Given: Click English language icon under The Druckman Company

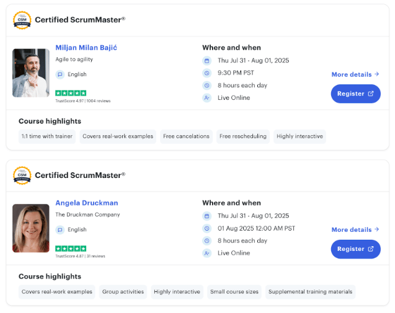Looking at the screenshot, I should tap(60, 229).
